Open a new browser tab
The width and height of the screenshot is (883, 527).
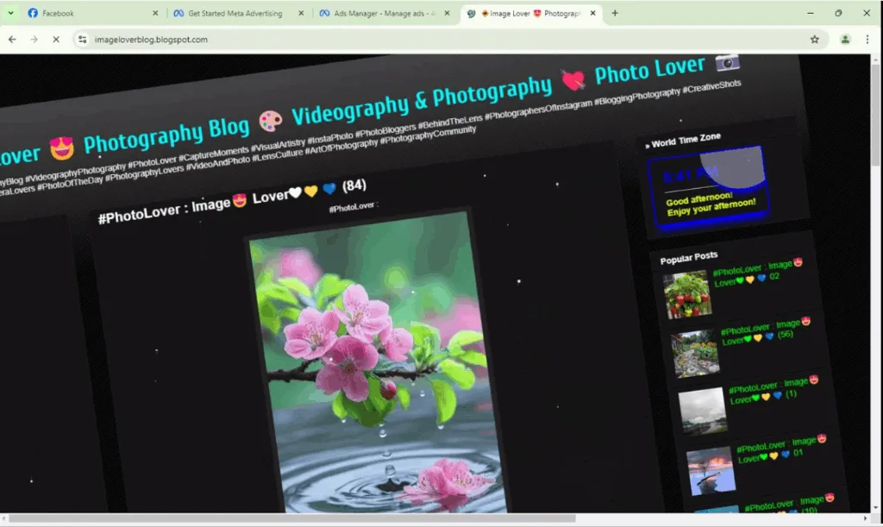(615, 13)
